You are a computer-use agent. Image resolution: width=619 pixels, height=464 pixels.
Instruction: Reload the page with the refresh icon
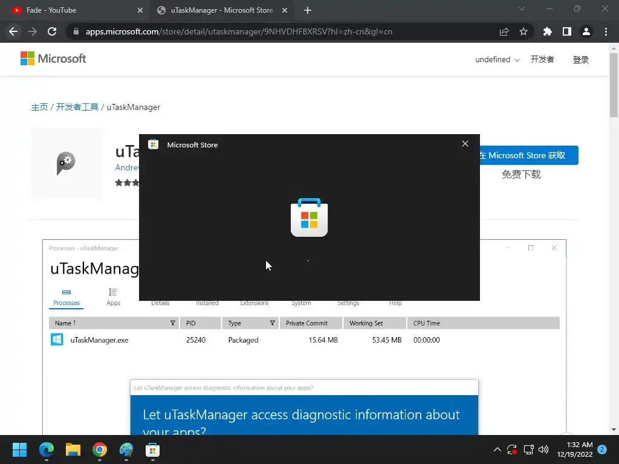52,31
